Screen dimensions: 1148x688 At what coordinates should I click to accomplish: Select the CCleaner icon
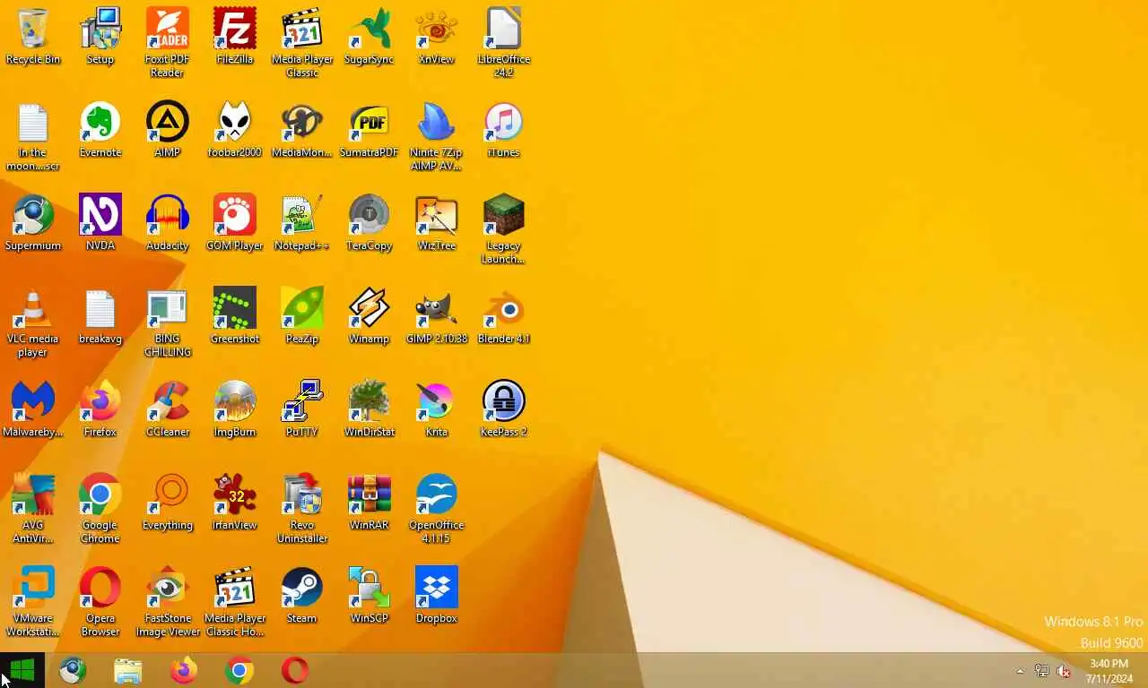click(168, 401)
